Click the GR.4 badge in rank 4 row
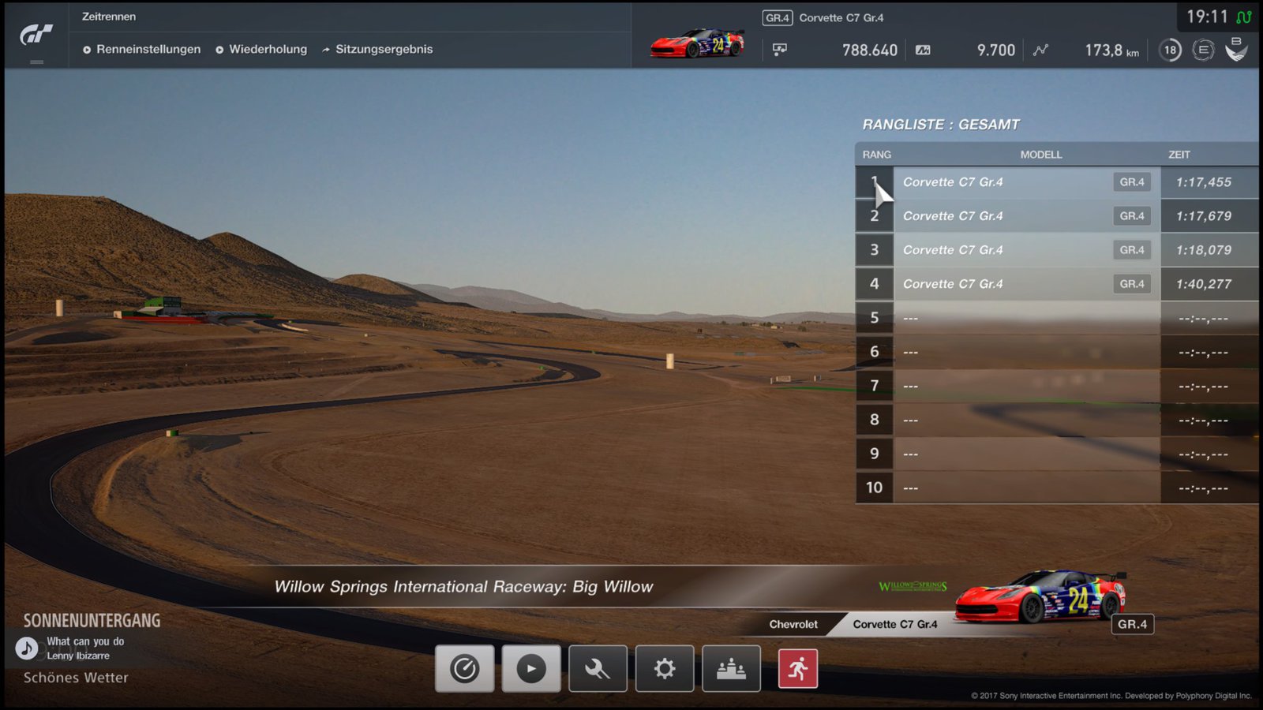1263x710 pixels. (x=1132, y=284)
